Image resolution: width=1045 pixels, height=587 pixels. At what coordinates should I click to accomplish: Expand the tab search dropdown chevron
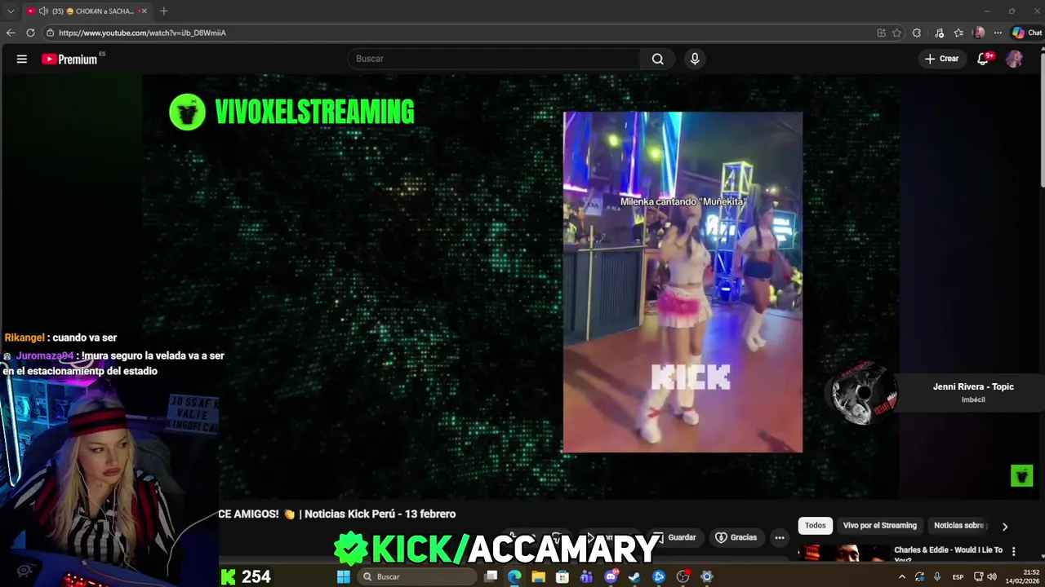pos(11,11)
